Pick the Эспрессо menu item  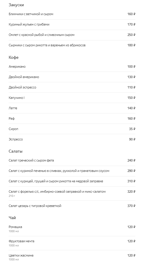point(72,139)
